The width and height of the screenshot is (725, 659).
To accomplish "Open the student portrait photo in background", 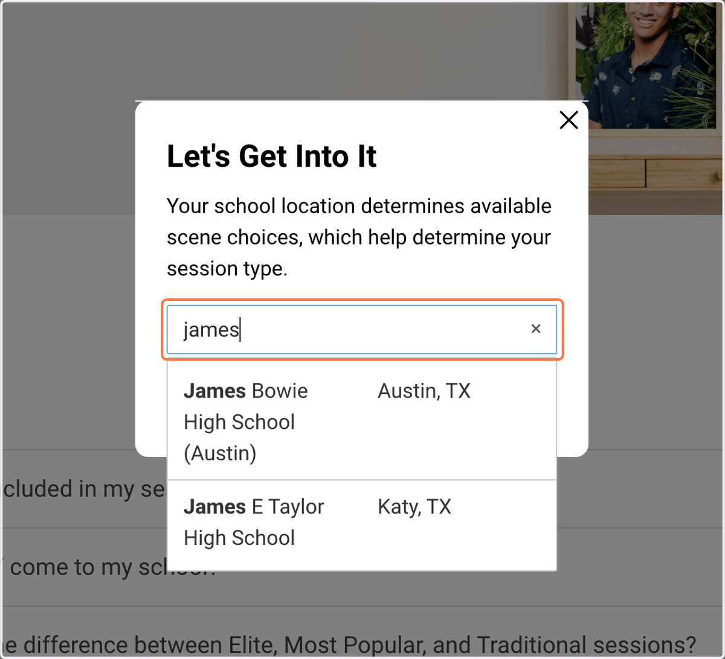I will click(646, 65).
